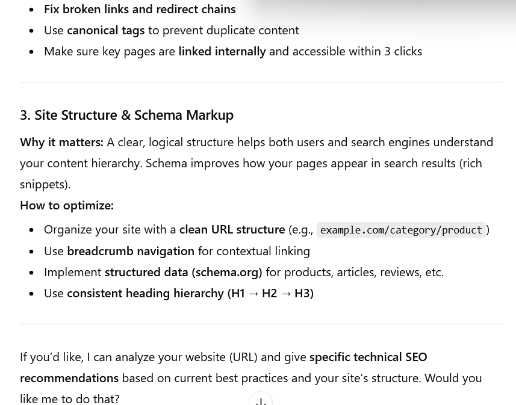Click the "consistent heading hierarchy (H1 → H2 → H3)" text

pyautogui.click(x=190, y=293)
